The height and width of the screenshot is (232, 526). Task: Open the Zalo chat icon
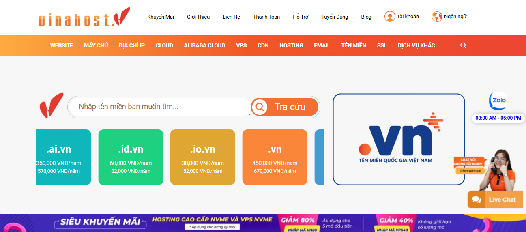click(x=498, y=101)
